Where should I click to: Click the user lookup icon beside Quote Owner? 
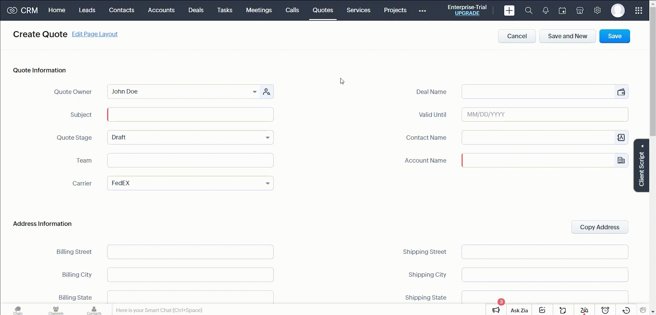266,92
